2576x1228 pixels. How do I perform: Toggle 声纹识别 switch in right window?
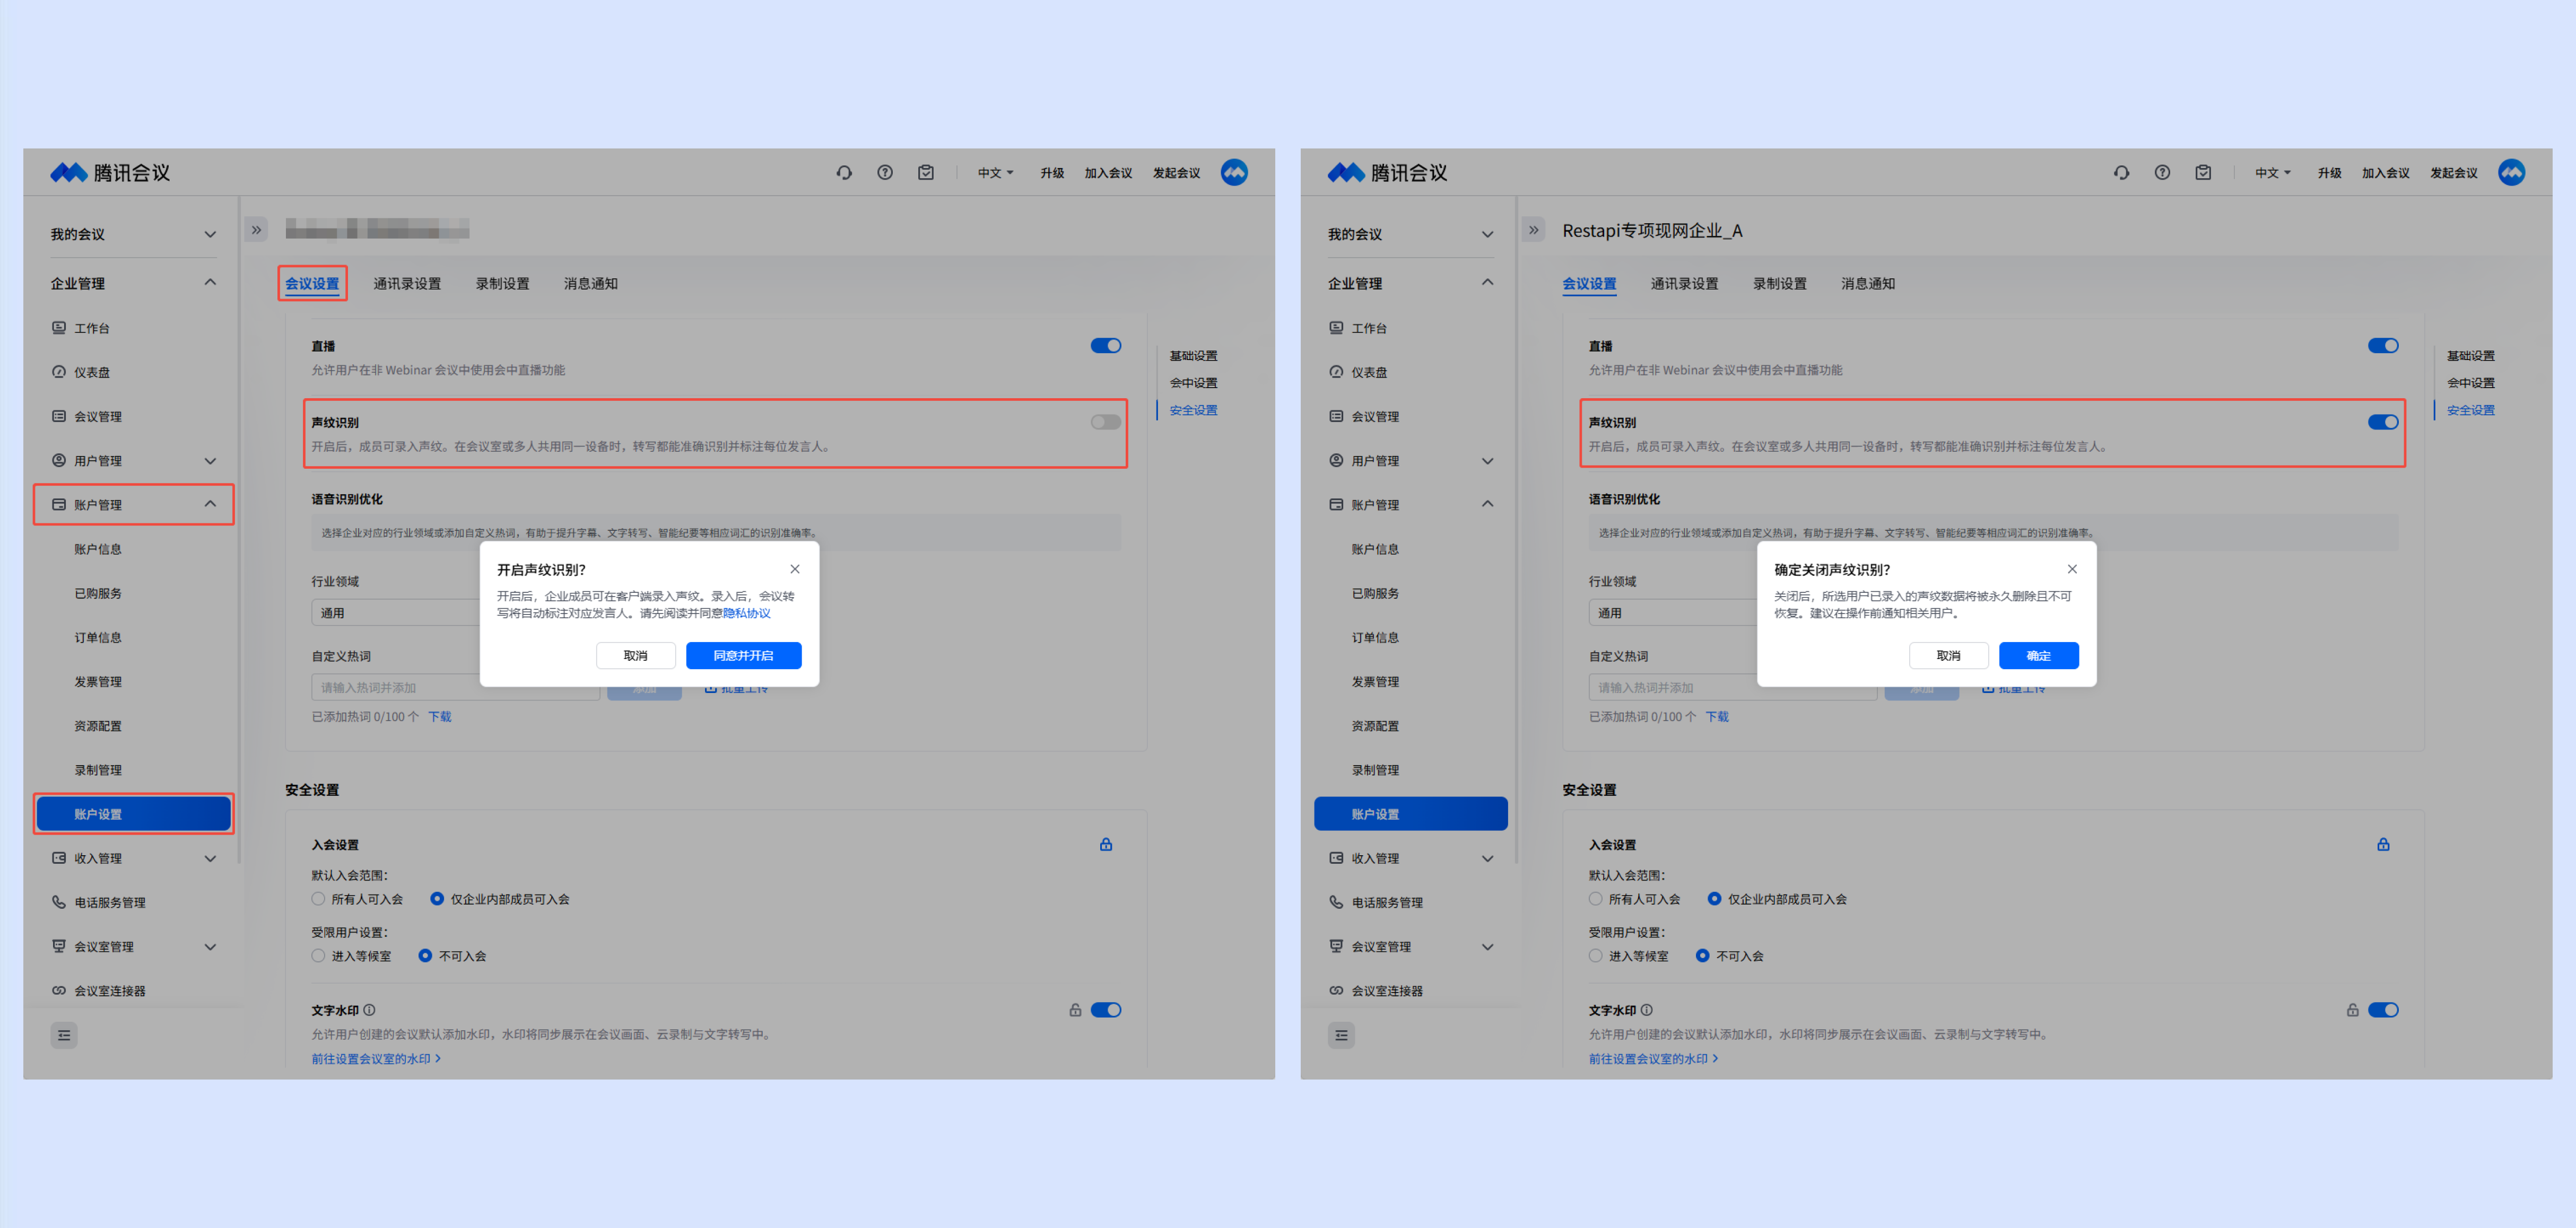point(2383,422)
